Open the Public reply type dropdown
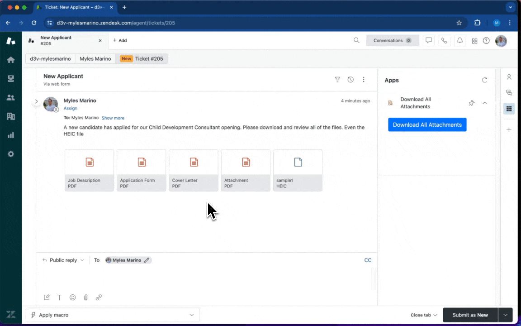The image size is (521, 326). coord(63,260)
